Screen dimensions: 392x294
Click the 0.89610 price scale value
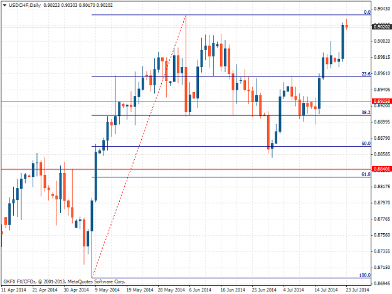coord(382,73)
